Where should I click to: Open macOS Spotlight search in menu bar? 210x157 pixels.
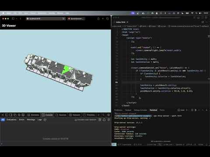click(x=196, y=13)
